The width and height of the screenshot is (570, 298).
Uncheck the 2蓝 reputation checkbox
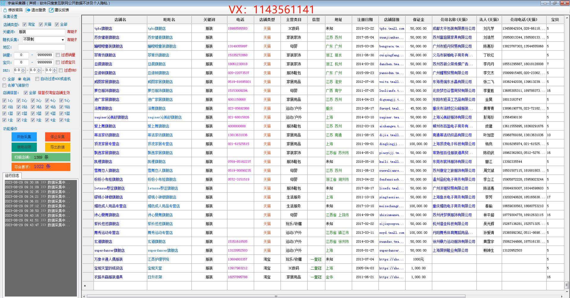19,114
